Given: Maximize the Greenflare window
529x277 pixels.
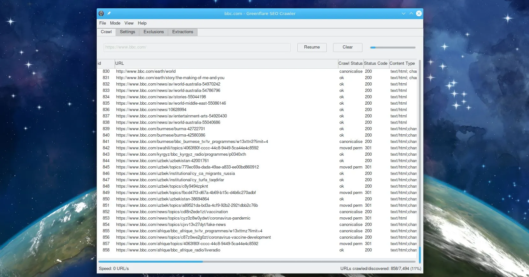Looking at the screenshot, I should [411, 13].
